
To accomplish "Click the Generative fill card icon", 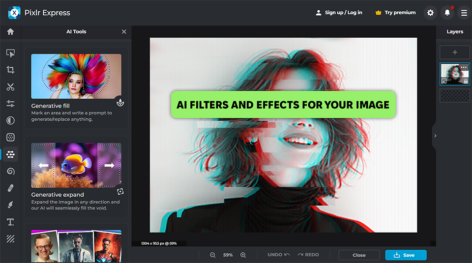I will [120, 103].
